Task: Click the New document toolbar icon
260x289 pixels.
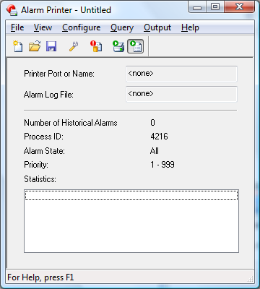Action: point(18,46)
